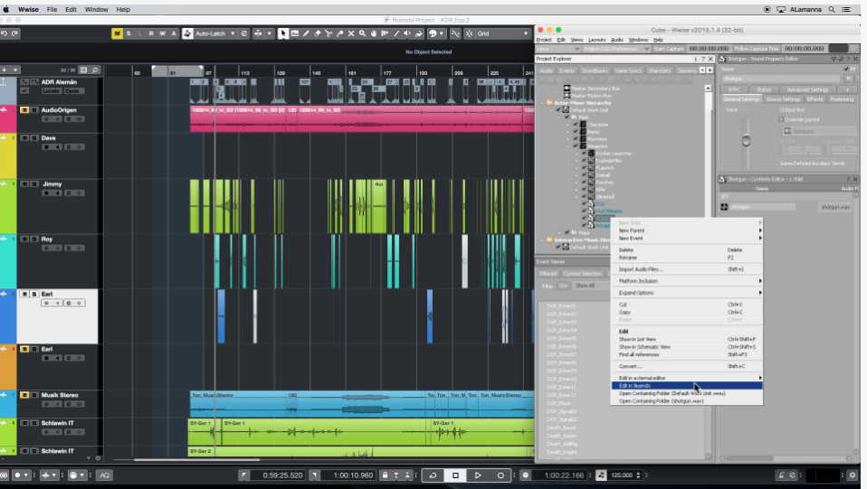Select the Zoom magnifier tool
This screenshot has width=867, height=489.
click(x=362, y=33)
